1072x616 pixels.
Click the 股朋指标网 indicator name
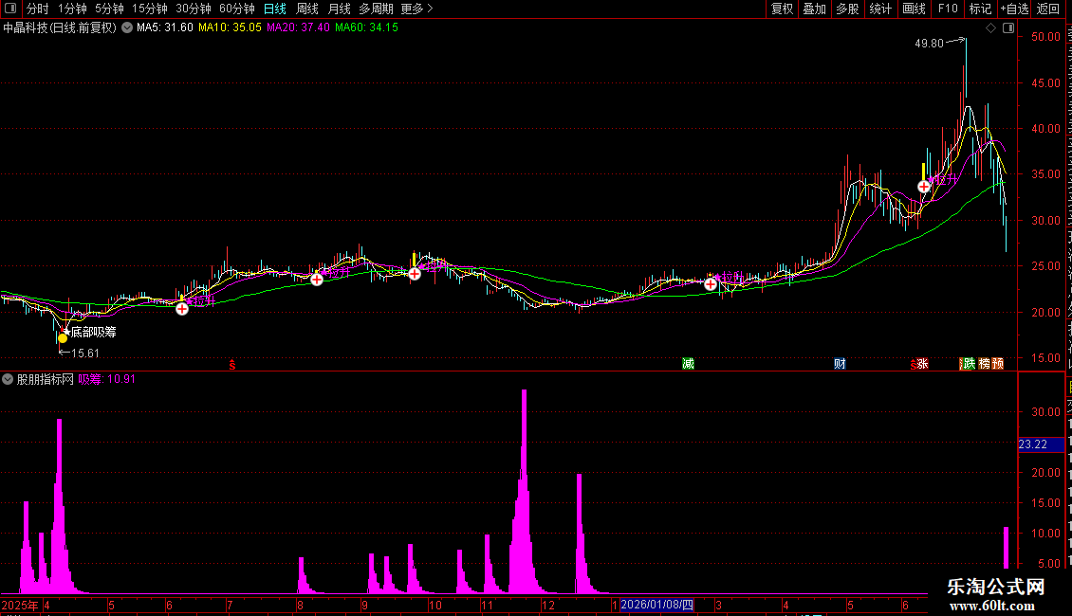click(46, 379)
